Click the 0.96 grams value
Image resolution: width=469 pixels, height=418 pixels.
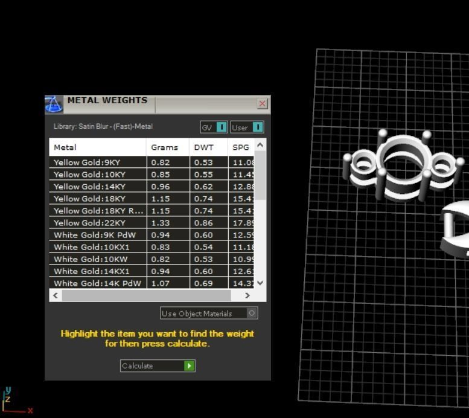[x=161, y=187]
